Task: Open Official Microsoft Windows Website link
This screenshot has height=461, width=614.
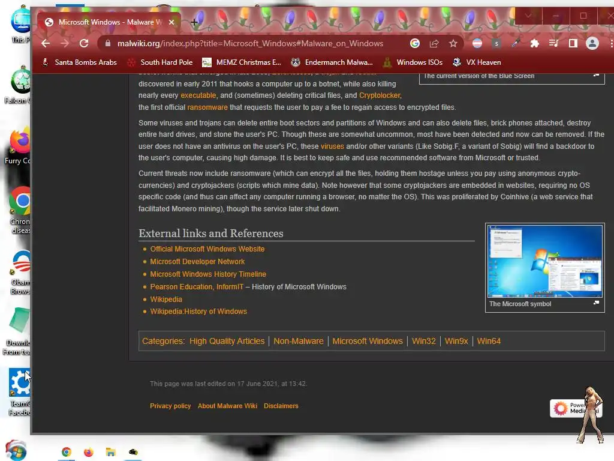Action: coord(207,249)
